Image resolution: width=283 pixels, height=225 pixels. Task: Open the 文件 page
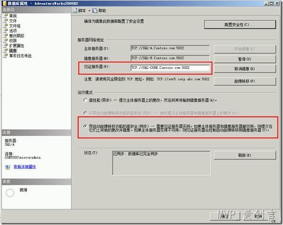[13, 21]
